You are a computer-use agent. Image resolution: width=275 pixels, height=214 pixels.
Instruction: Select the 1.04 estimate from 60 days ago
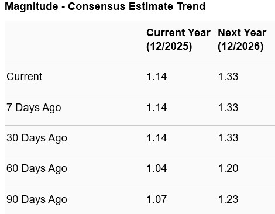[157, 168]
